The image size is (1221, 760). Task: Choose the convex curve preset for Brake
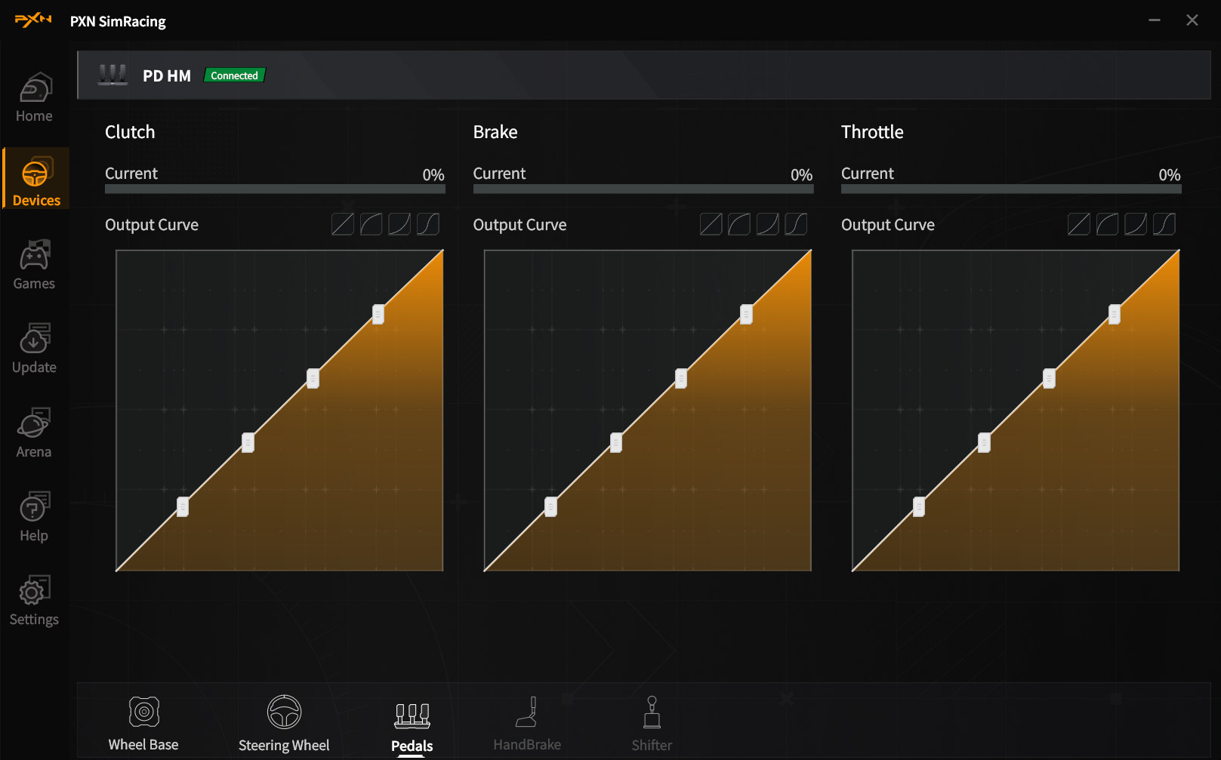coord(739,224)
